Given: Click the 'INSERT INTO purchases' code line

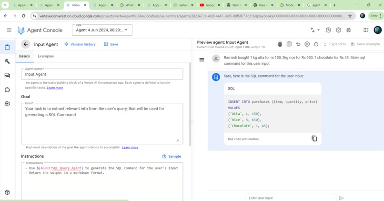Looking at the screenshot, I should [x=273, y=101].
